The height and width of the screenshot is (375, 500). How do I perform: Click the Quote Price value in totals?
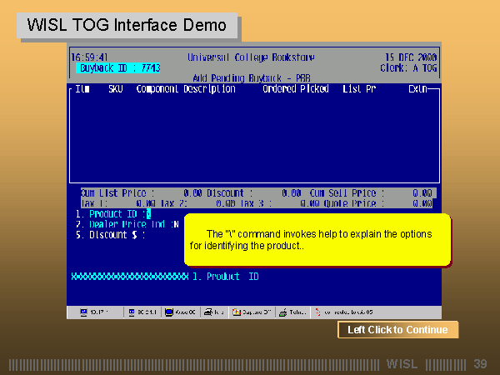(x=422, y=202)
